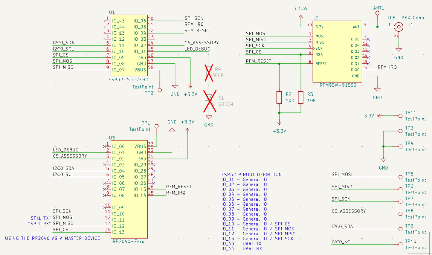Click the TP2 test point circle

tap(160, 90)
